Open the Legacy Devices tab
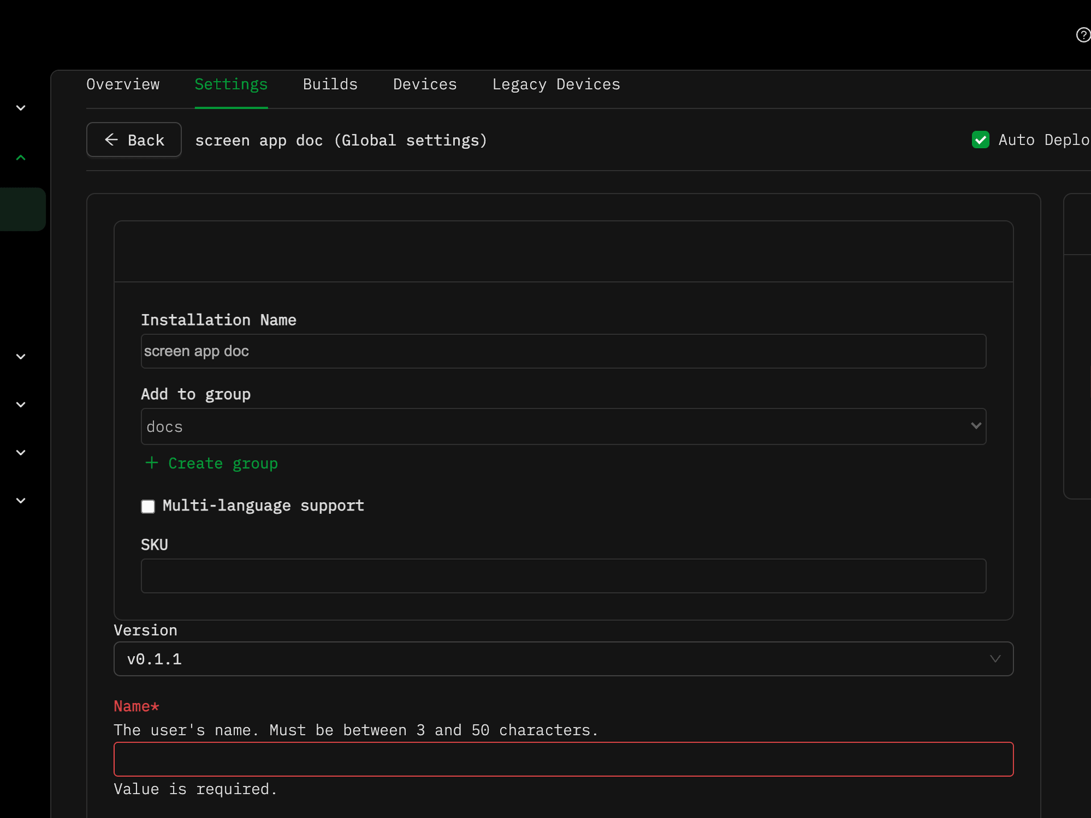Viewport: 1091px width, 818px height. click(x=556, y=85)
